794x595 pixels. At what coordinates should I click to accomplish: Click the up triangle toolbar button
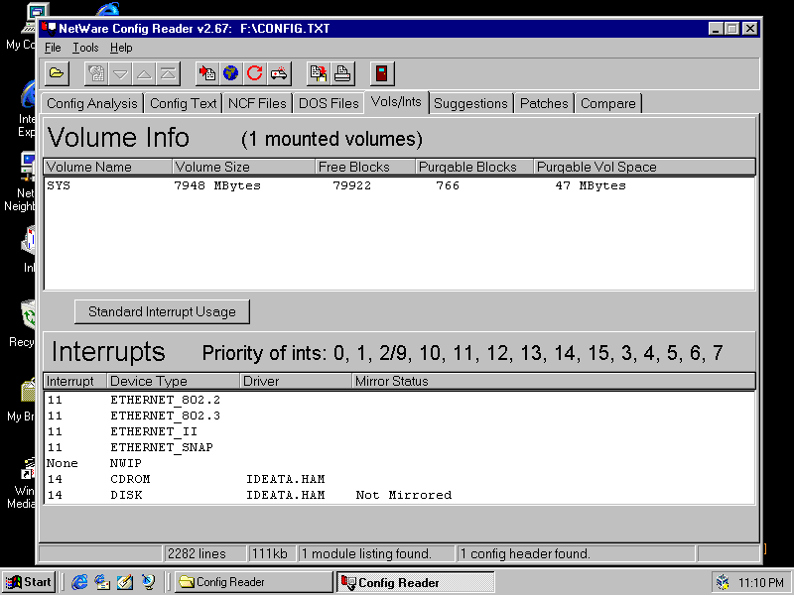tap(144, 73)
